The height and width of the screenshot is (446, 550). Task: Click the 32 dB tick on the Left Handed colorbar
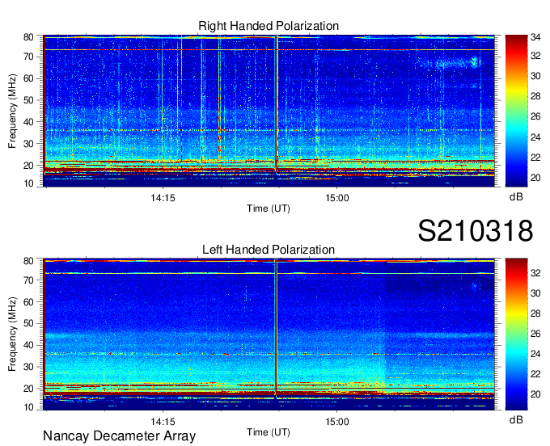535,273
